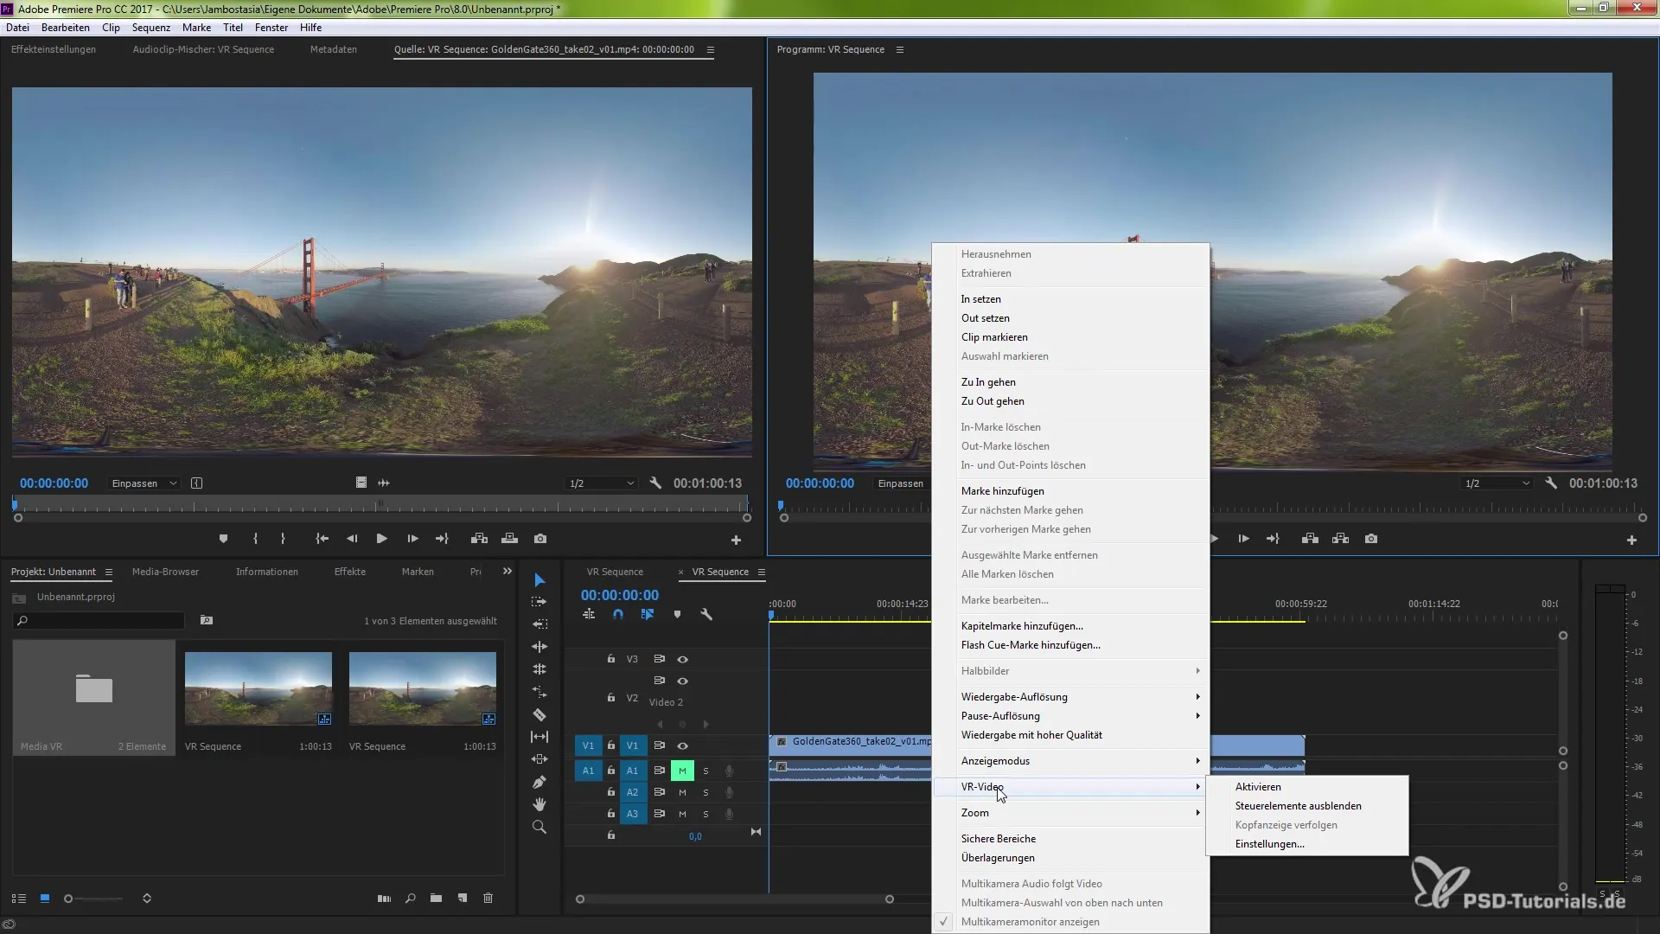
Task: Click the Project panel search field
Action: (99, 621)
